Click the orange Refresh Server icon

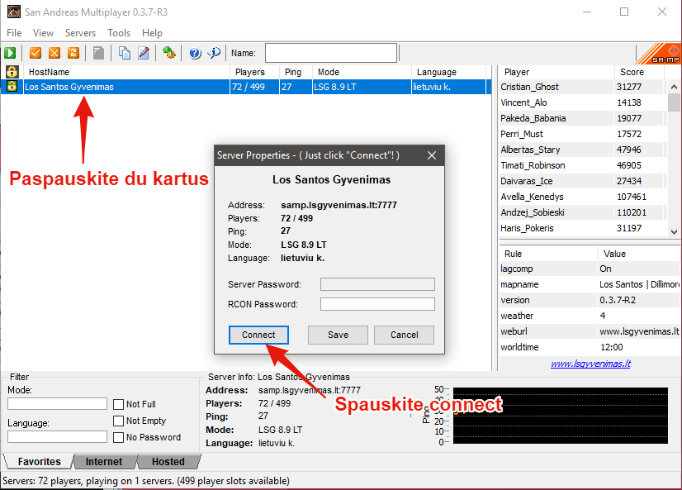[73, 53]
